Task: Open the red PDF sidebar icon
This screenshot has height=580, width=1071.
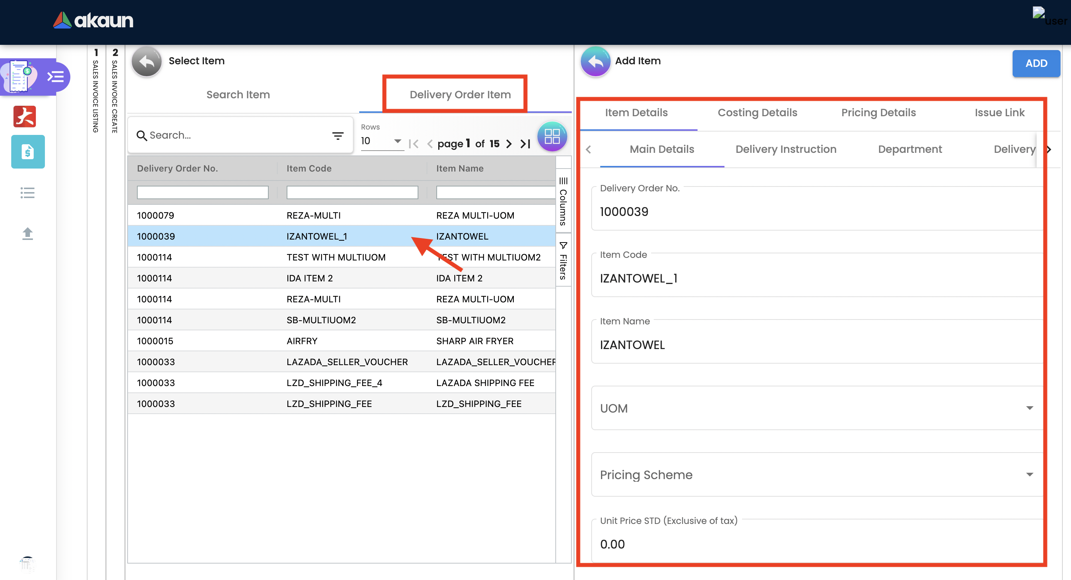Action: [25, 116]
